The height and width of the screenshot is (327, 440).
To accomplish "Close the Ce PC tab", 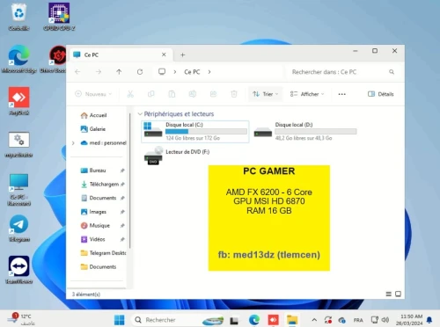I will 164,54.
